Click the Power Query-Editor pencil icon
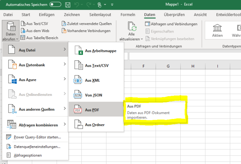The image size is (241, 164). point(8,137)
